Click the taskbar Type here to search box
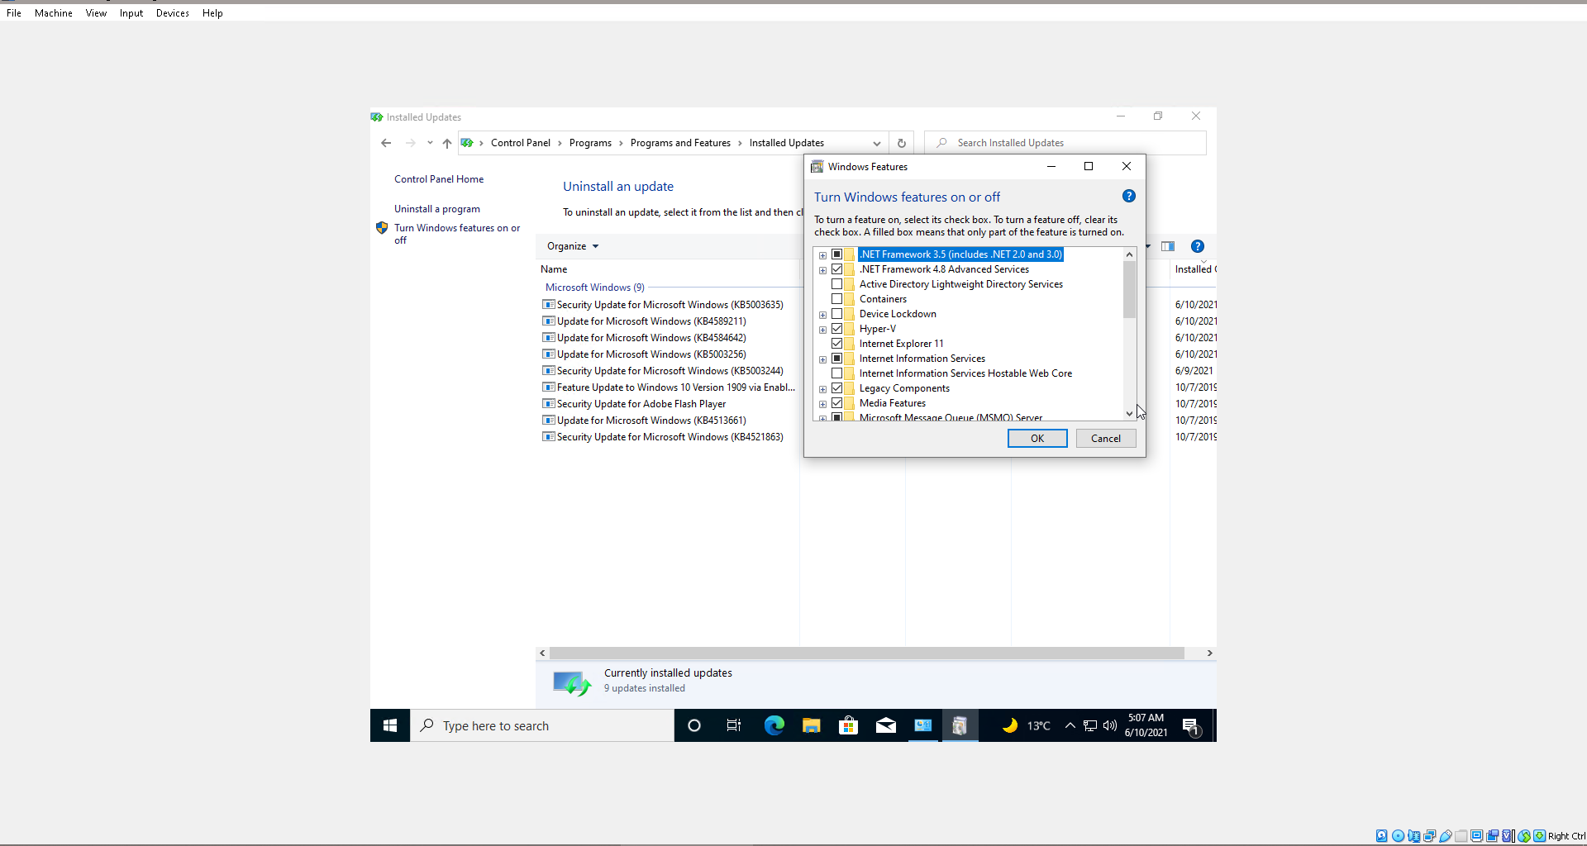 pyautogui.click(x=542, y=725)
